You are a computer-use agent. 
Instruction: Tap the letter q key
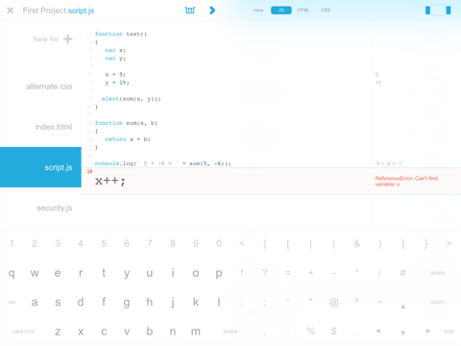coord(12,273)
